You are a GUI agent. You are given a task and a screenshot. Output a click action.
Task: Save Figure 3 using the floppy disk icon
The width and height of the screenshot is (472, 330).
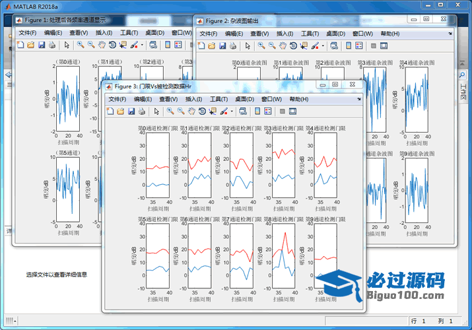(x=131, y=112)
